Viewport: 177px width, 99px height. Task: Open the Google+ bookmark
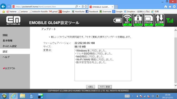coord(64,12)
